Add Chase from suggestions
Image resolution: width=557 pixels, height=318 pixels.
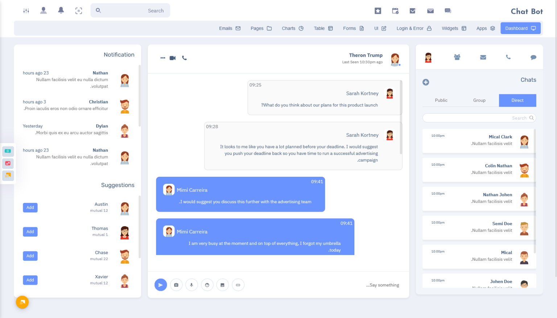(x=30, y=256)
